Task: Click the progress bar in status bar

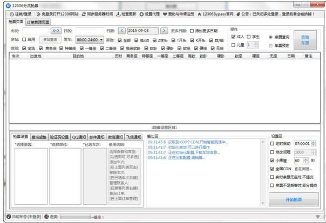Action: click(x=75, y=217)
